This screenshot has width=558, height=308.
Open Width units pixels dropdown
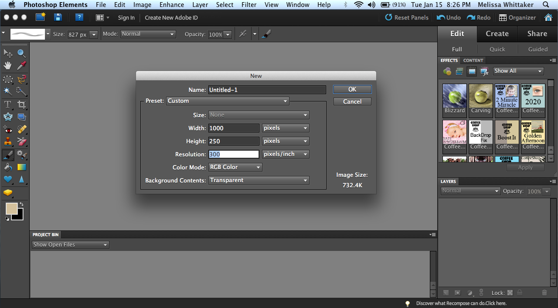pyautogui.click(x=286, y=128)
